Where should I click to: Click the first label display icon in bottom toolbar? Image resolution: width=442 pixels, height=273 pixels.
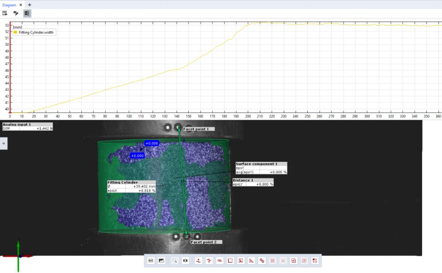pyautogui.click(x=150, y=261)
